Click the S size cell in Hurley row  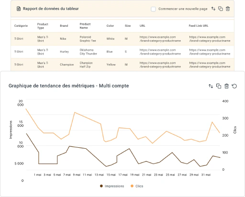pyautogui.click(x=126, y=52)
